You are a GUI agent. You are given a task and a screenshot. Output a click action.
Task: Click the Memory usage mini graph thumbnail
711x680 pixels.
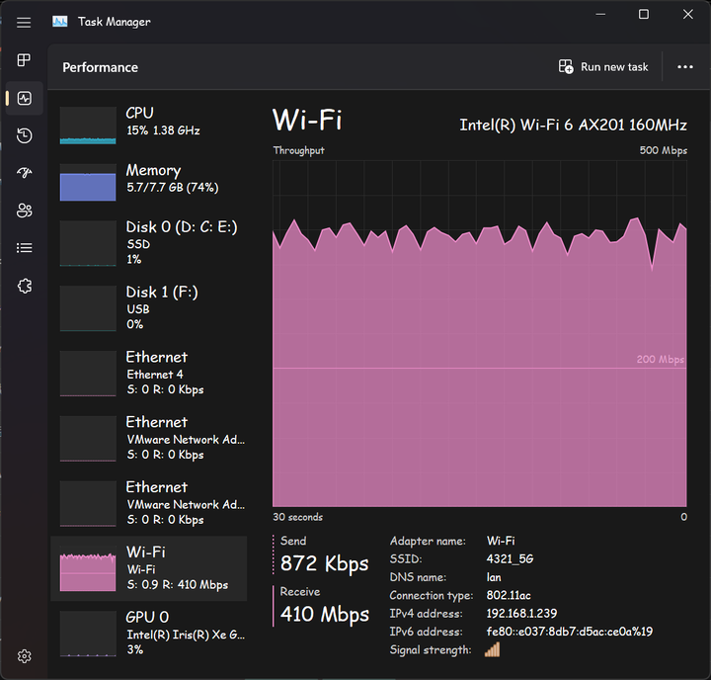click(88, 182)
